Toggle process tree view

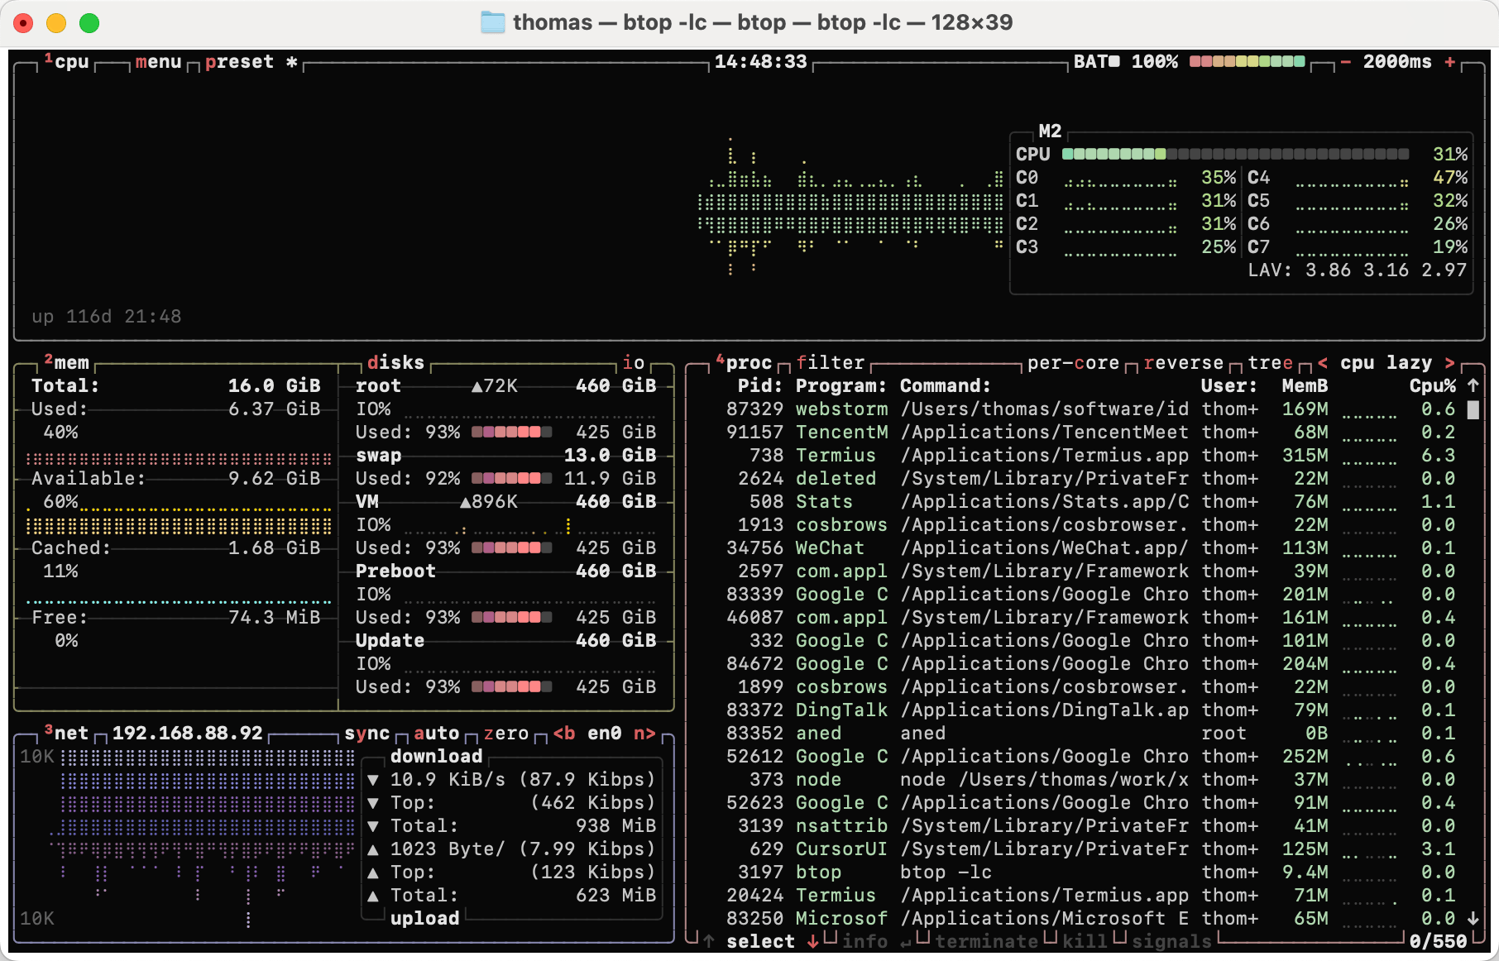coord(1270,362)
